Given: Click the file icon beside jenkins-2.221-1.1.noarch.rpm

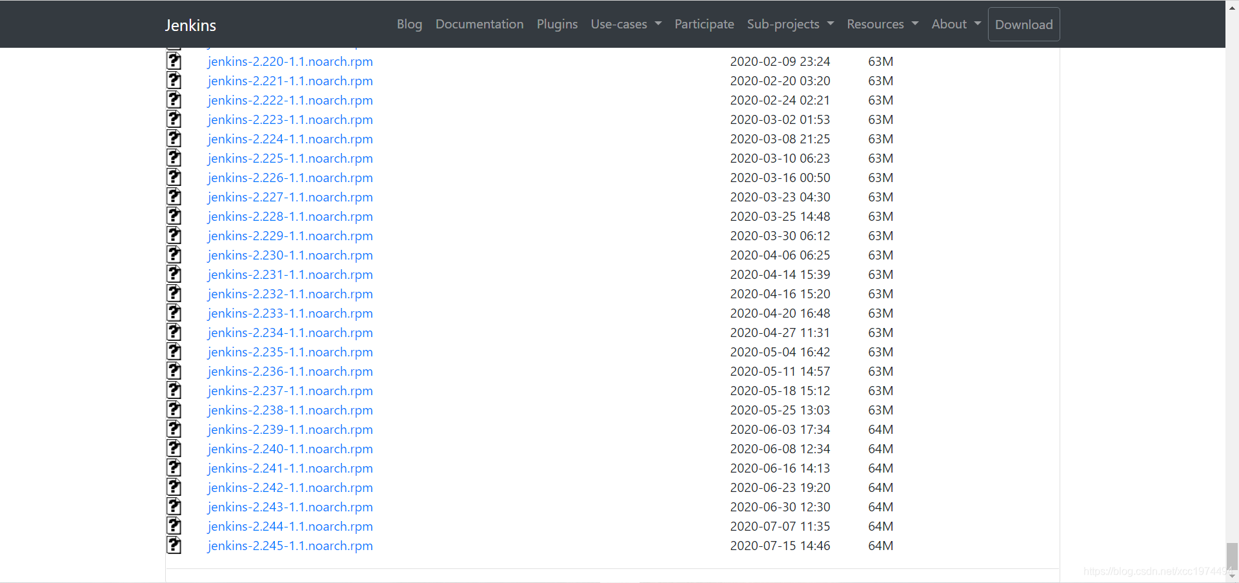Looking at the screenshot, I should [174, 81].
